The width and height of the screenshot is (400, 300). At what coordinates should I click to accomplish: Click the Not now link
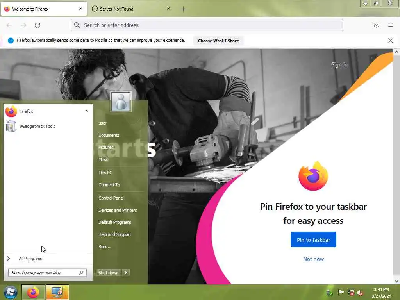(313, 259)
